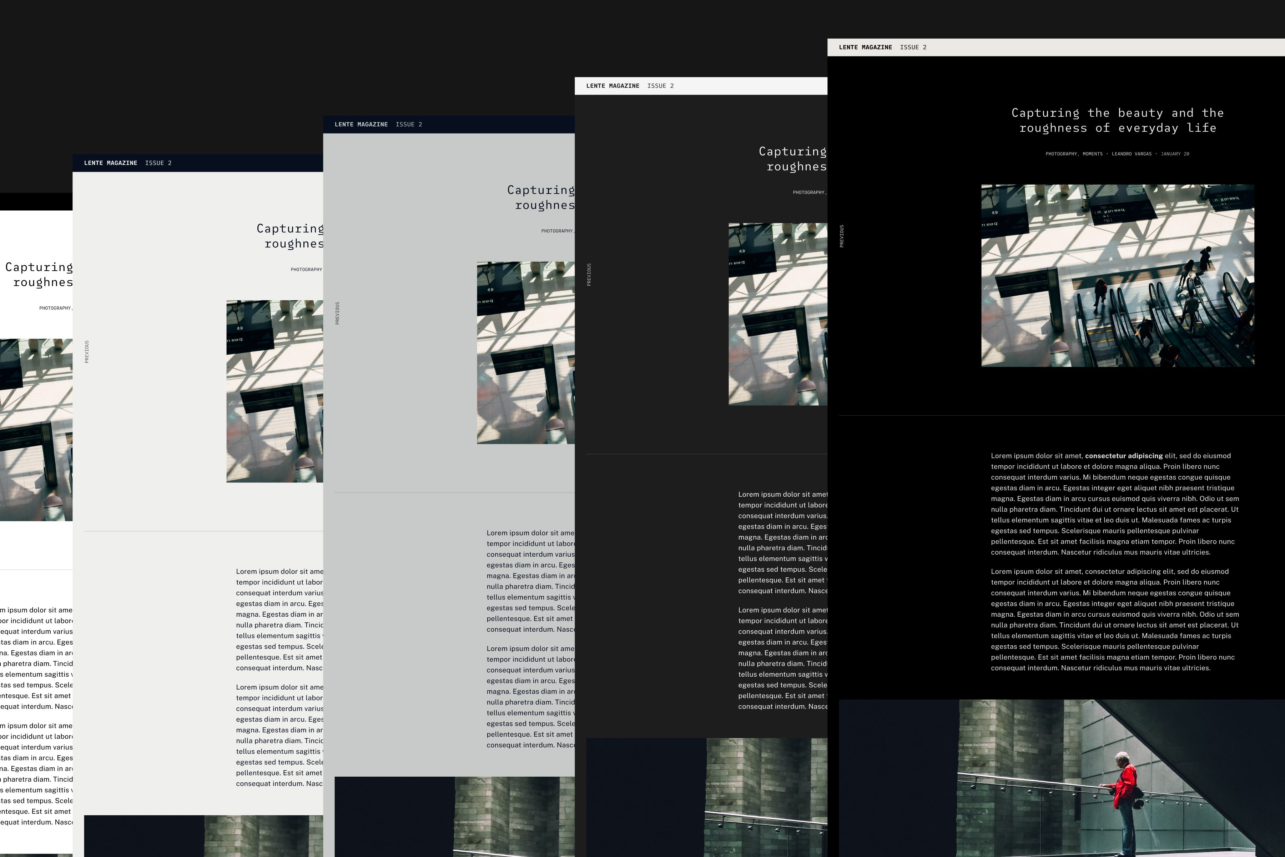Click Lente Magazine on medium gray page header
1285x857 pixels.
coord(361,125)
